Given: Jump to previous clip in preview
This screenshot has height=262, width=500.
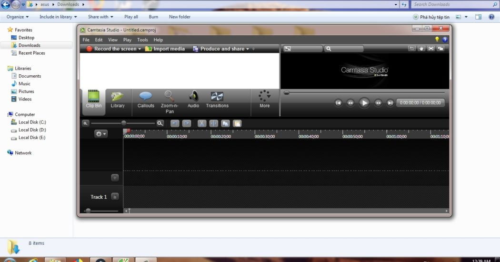Looking at the screenshot, I should [338, 103].
